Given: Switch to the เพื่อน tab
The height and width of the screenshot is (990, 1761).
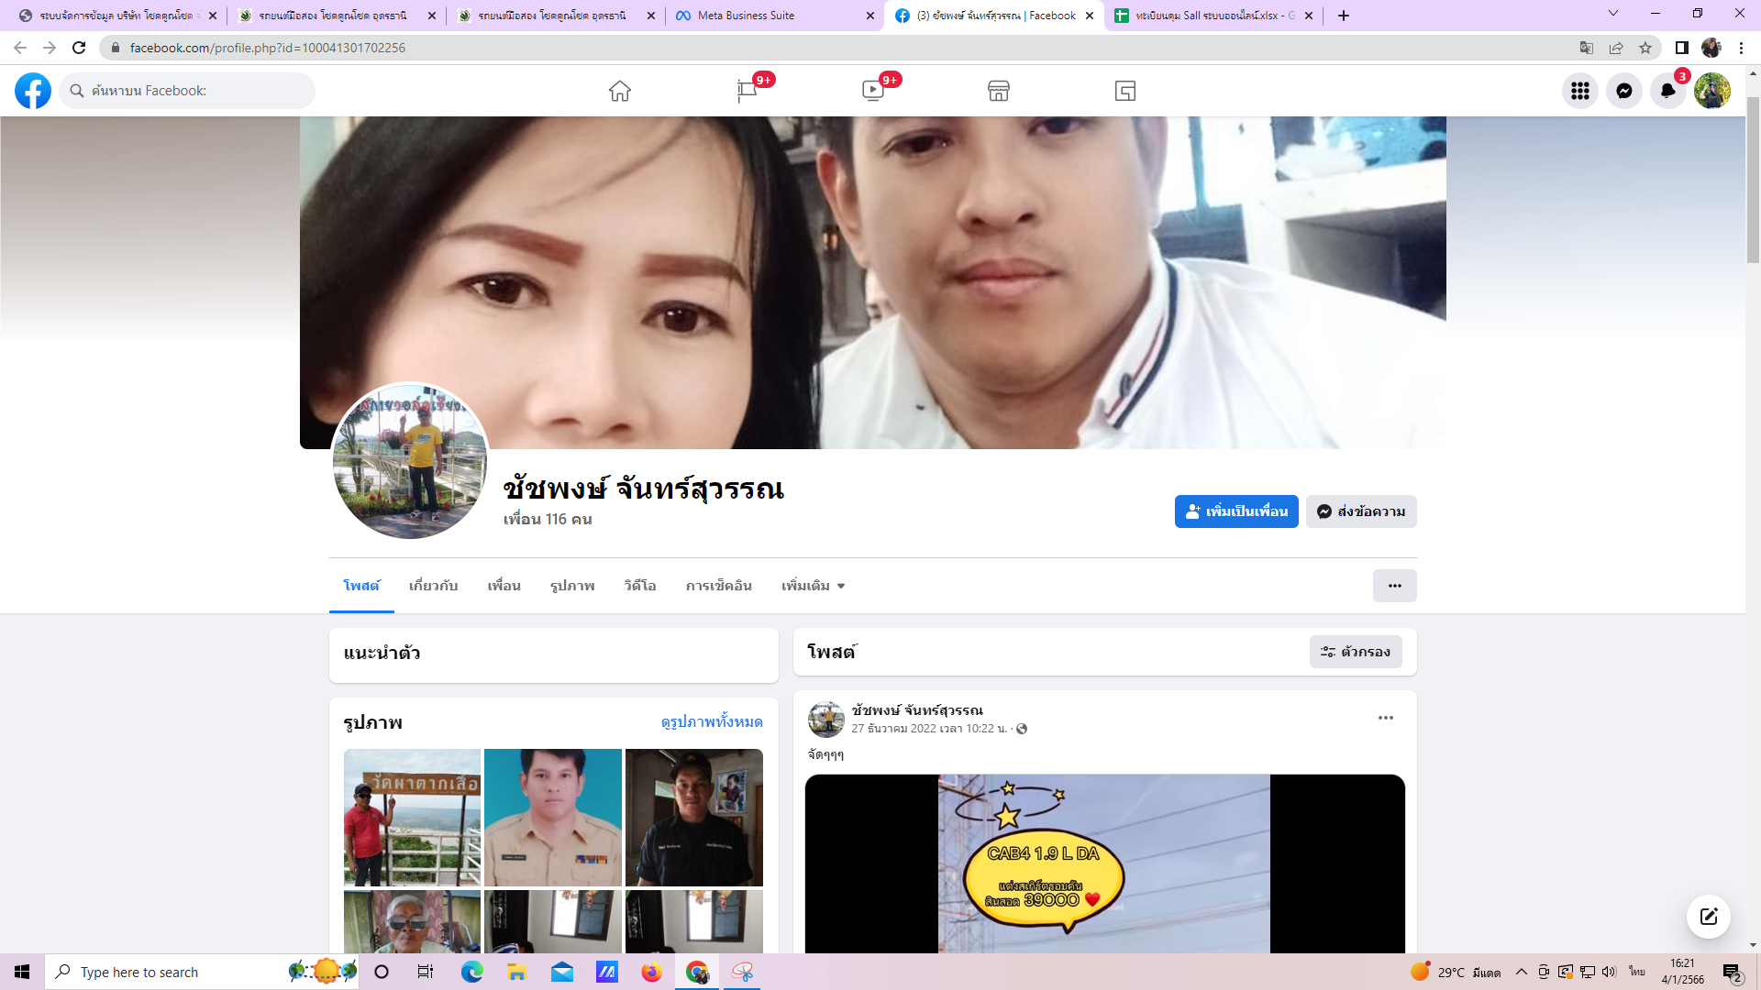Looking at the screenshot, I should (504, 586).
